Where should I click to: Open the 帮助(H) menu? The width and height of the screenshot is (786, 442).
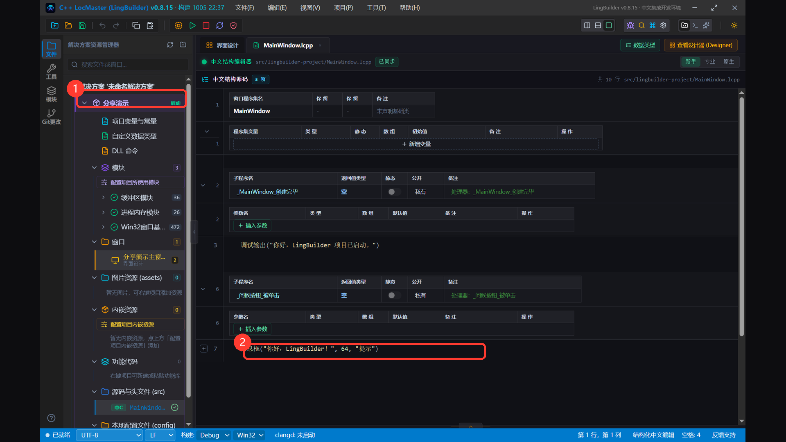click(x=410, y=8)
